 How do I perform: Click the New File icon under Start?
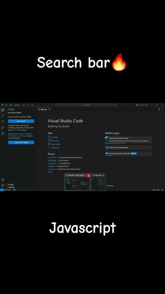[49, 137]
